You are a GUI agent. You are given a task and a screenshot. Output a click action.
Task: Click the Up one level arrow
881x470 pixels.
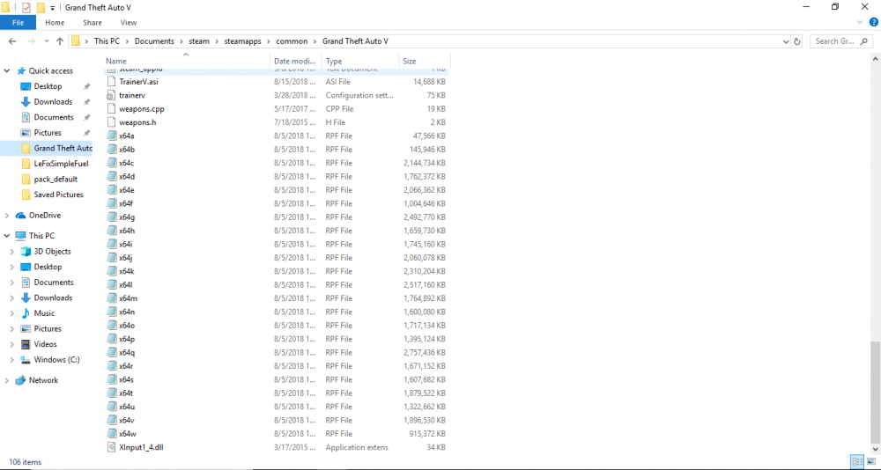(x=60, y=41)
